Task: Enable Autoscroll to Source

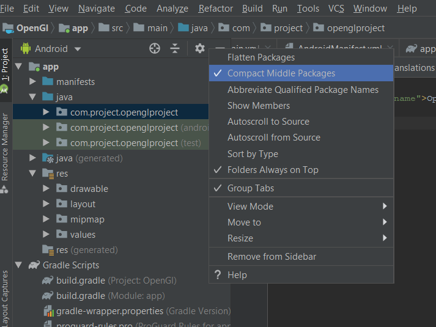Action: [x=301, y=122]
